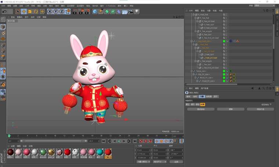Click the first wide button under Animate tab

201,109
